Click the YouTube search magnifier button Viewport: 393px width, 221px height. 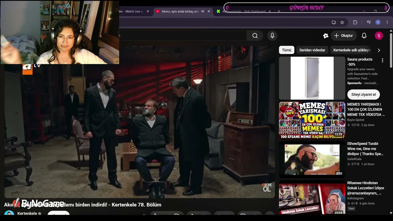pos(255,36)
